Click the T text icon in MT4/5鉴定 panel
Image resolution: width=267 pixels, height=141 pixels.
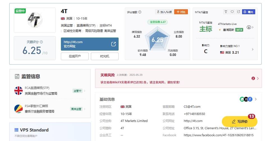(226, 12)
